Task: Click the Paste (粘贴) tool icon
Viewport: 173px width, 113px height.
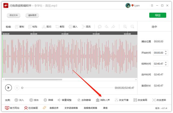Action: tap(32, 27)
